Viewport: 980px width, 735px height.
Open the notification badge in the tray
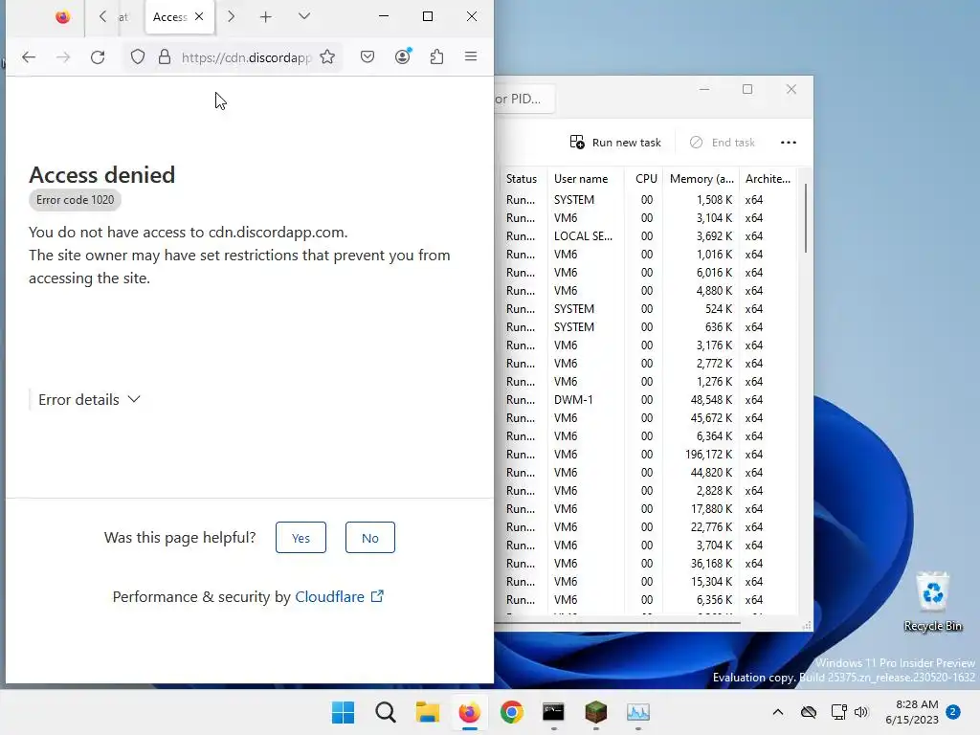click(953, 711)
